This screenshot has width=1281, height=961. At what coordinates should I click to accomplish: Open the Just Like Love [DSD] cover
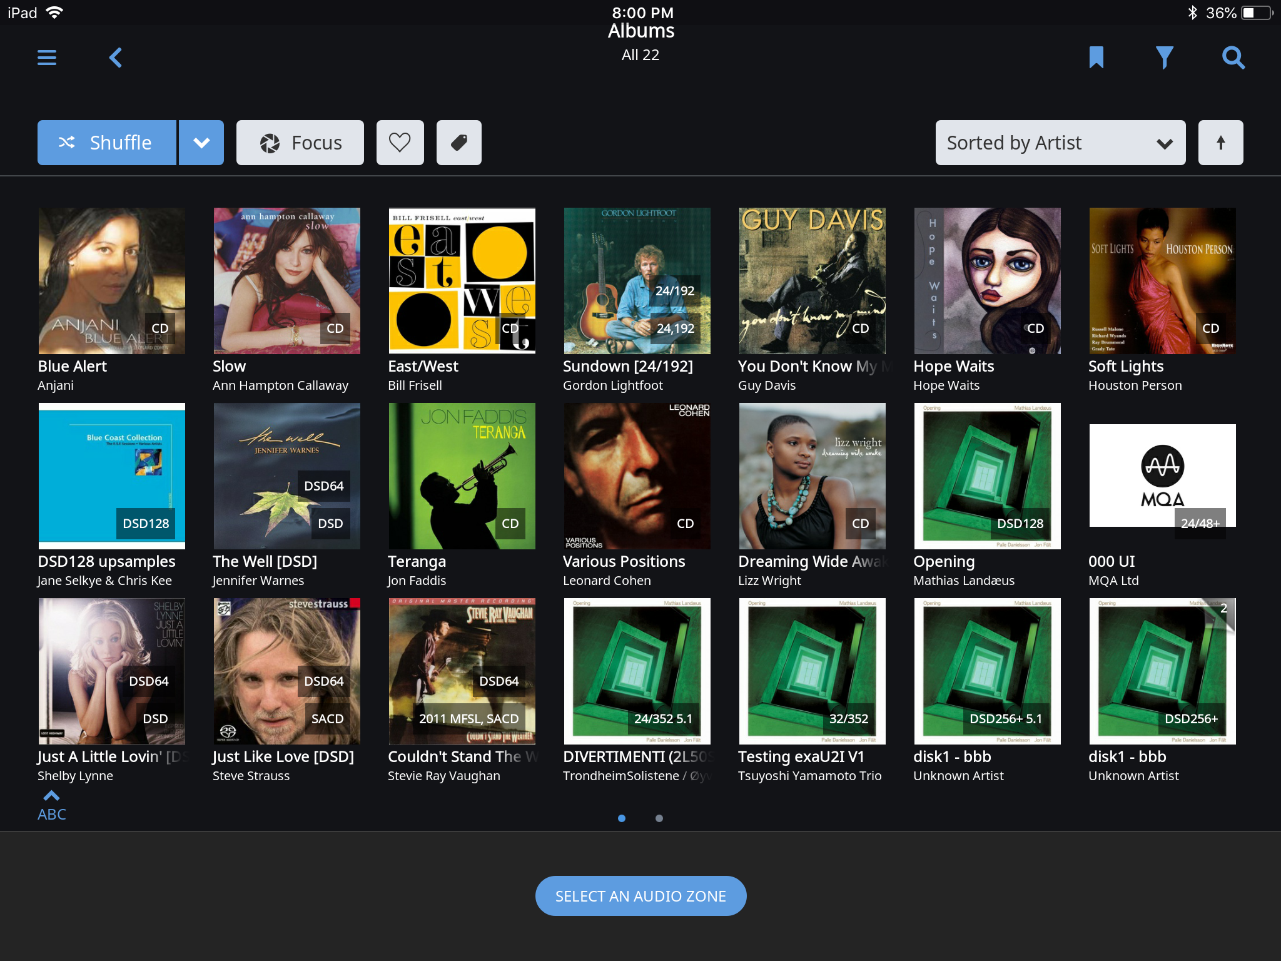[287, 671]
